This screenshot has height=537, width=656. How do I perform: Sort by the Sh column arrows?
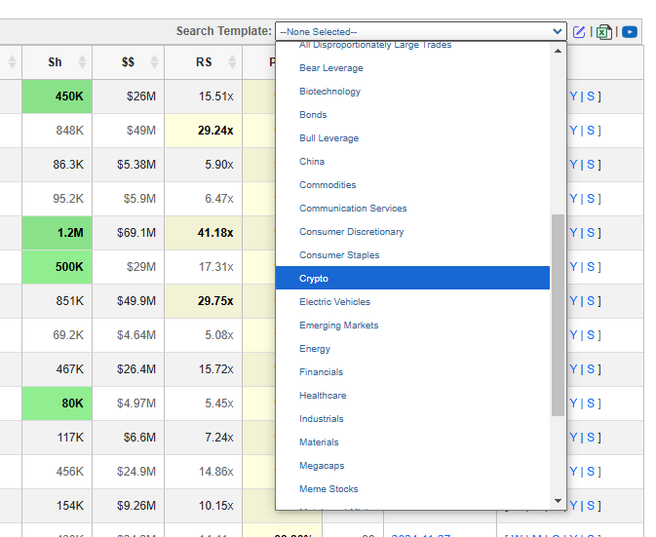click(83, 62)
